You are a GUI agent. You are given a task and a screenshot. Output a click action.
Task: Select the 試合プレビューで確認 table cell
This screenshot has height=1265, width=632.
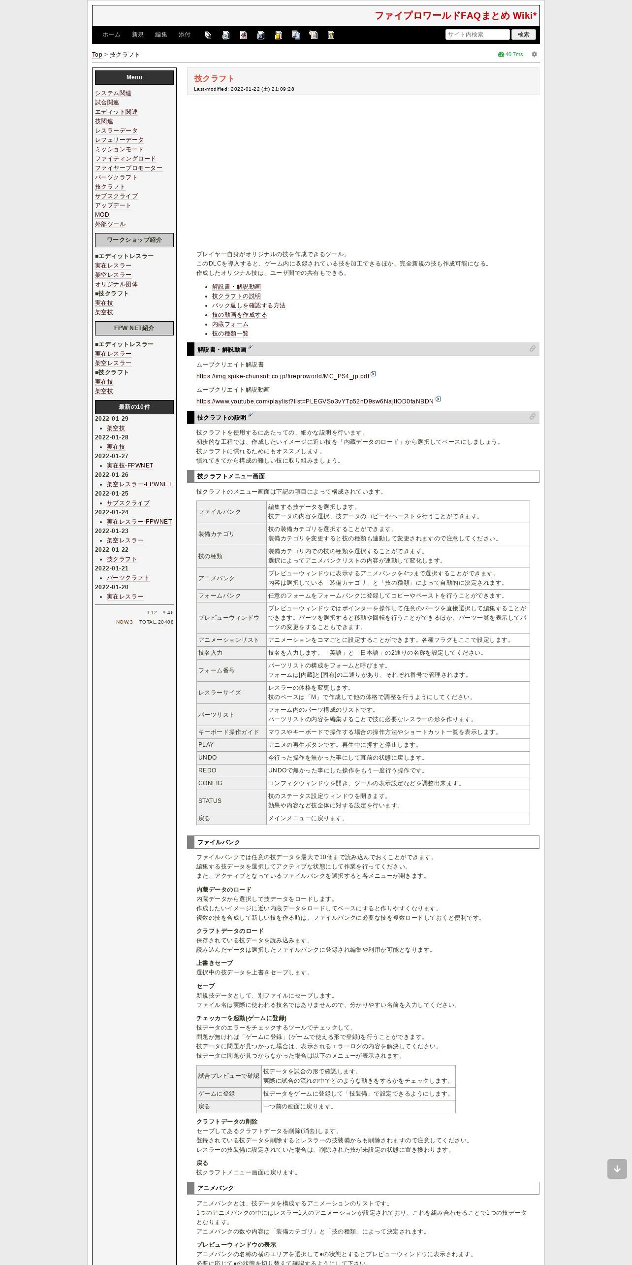[229, 1076]
